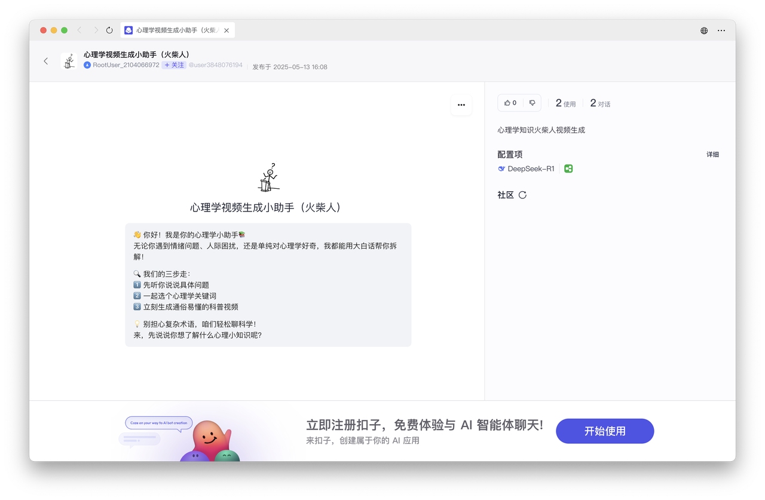Open the browser three-dot menu

tap(721, 30)
